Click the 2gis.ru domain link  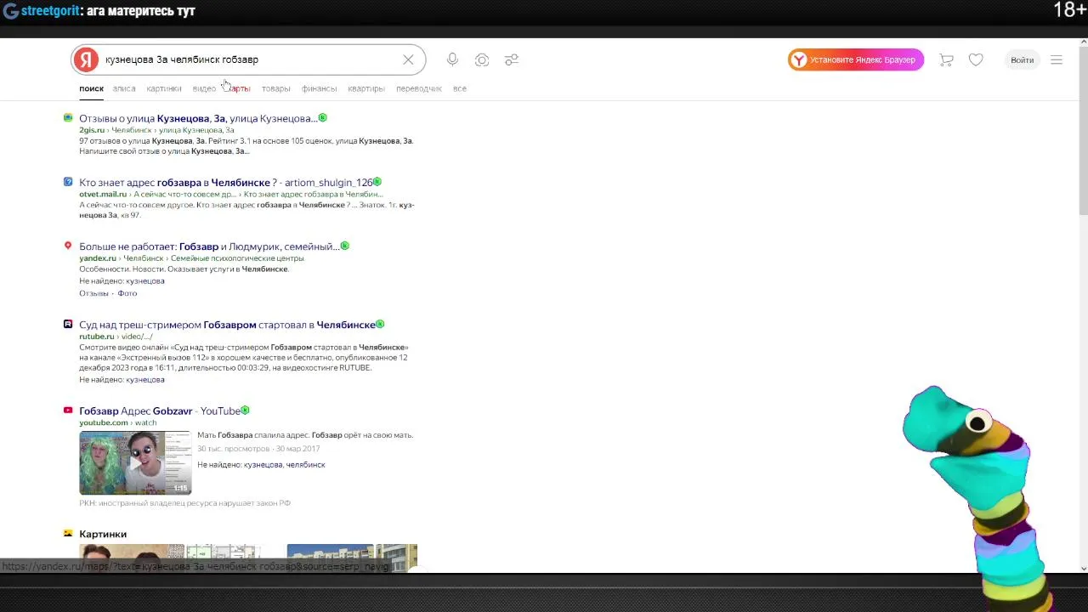(92, 130)
